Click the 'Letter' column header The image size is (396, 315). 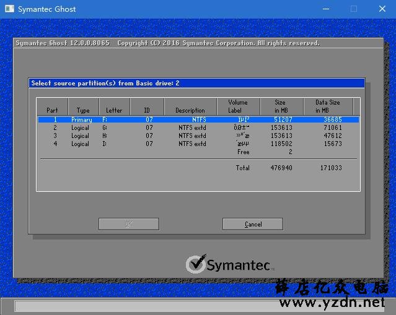pos(115,106)
